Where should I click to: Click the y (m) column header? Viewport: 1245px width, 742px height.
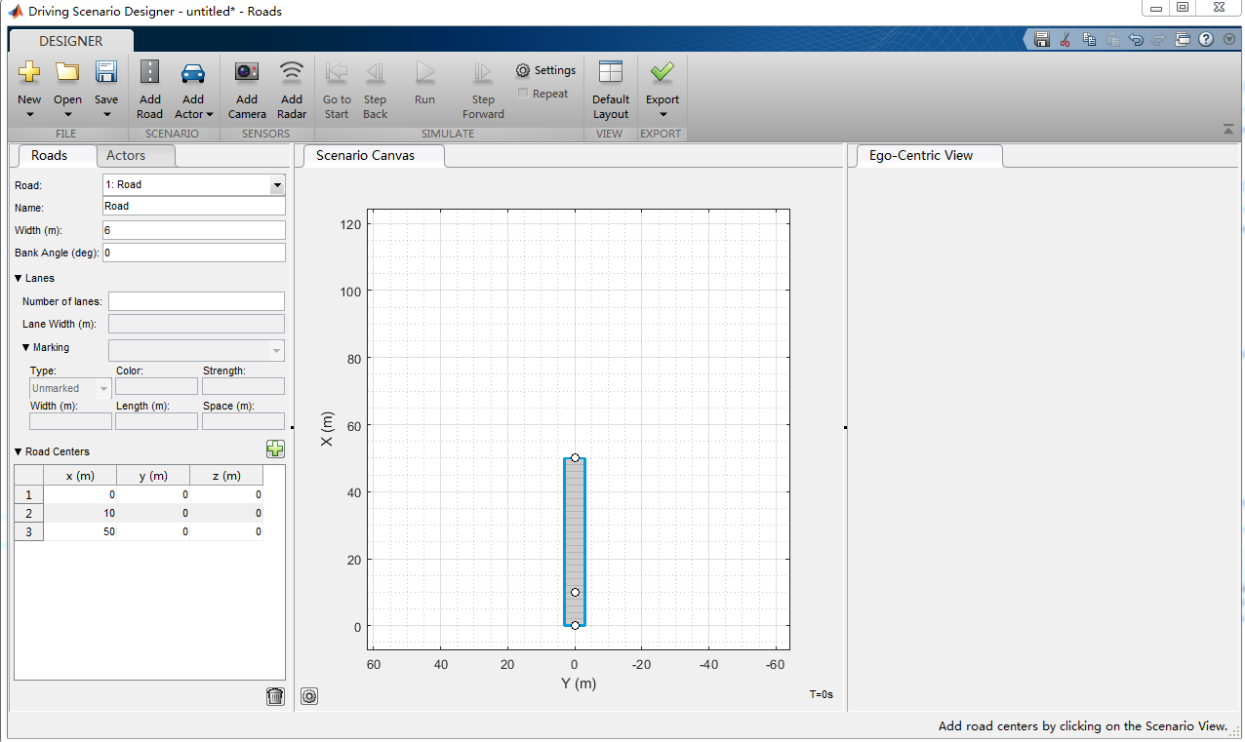(153, 476)
